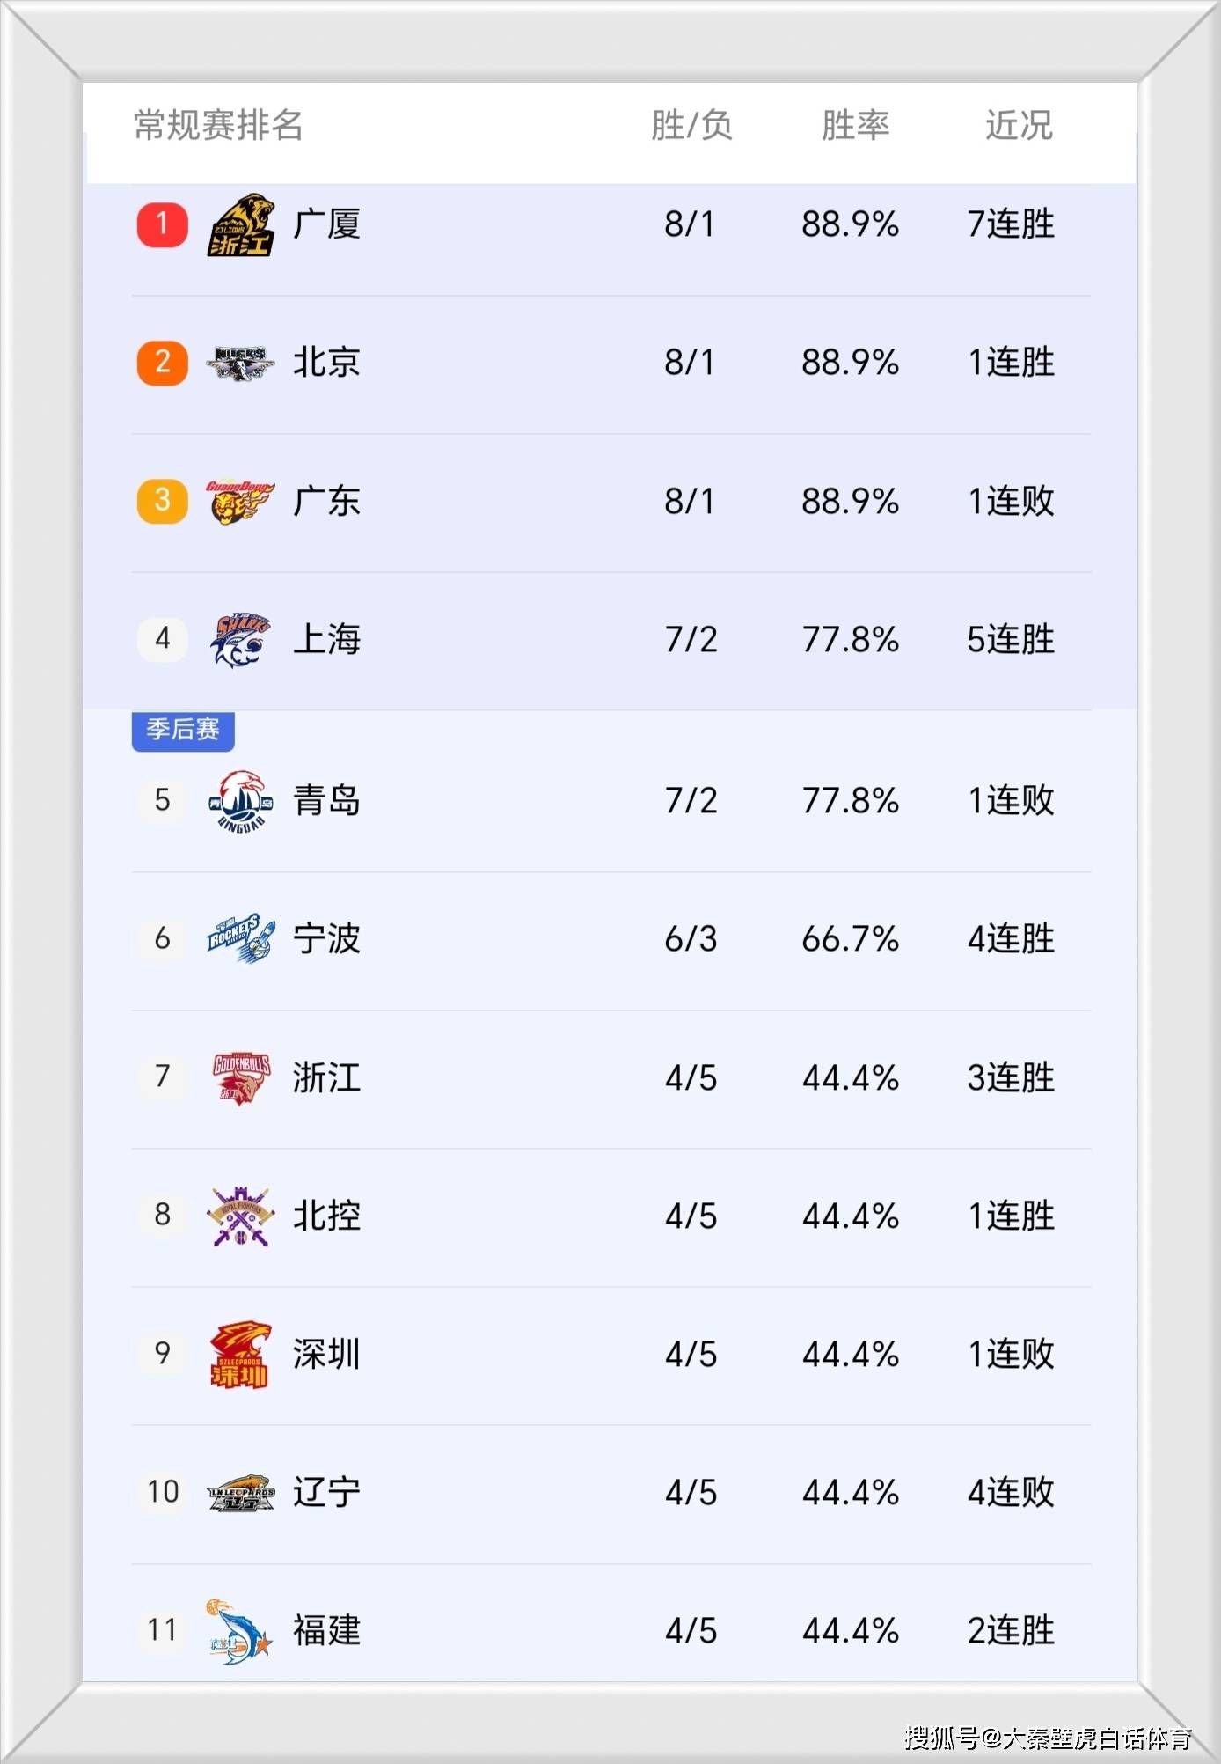
Task: Click the red rank 1 badge
Action: point(163,224)
